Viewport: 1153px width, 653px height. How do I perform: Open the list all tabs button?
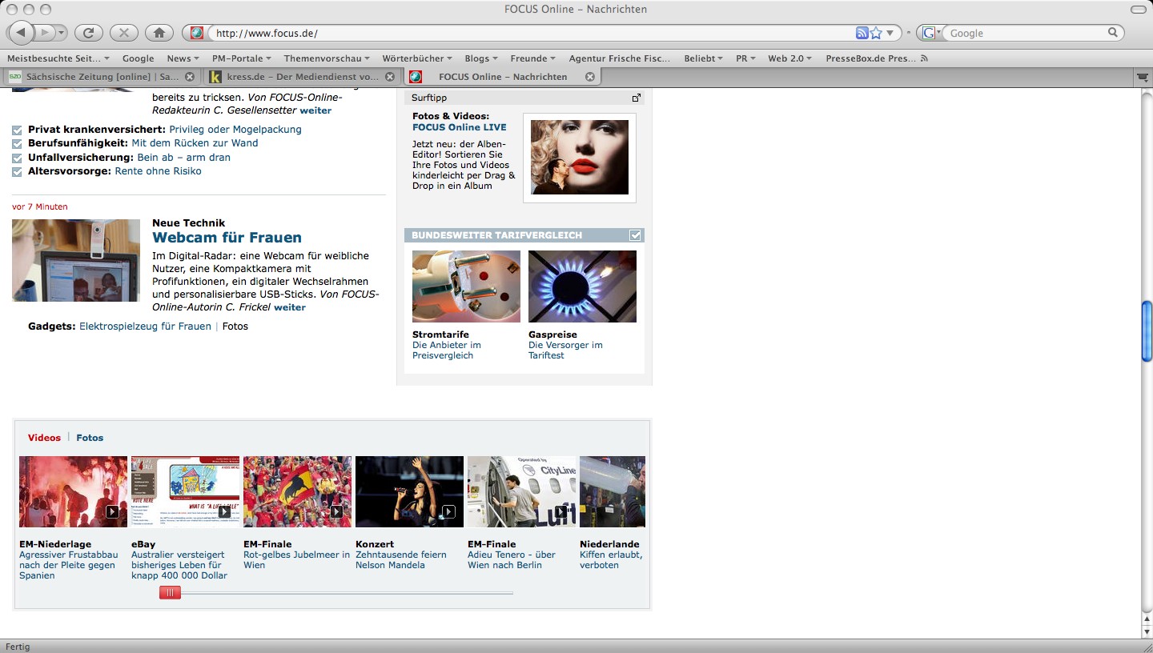tap(1143, 77)
